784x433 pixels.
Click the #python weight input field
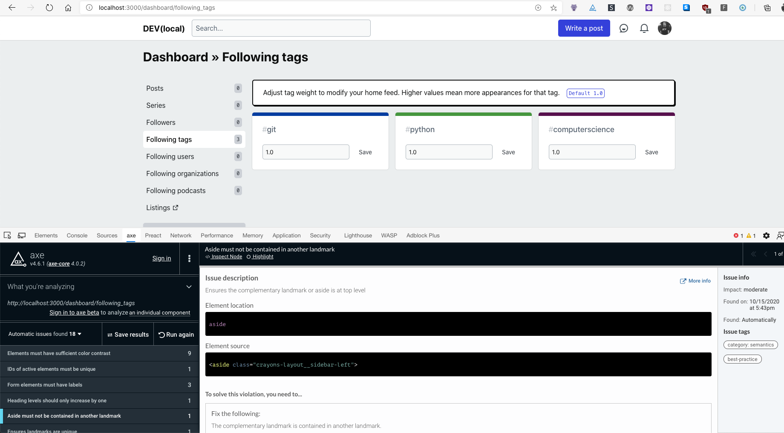click(449, 152)
